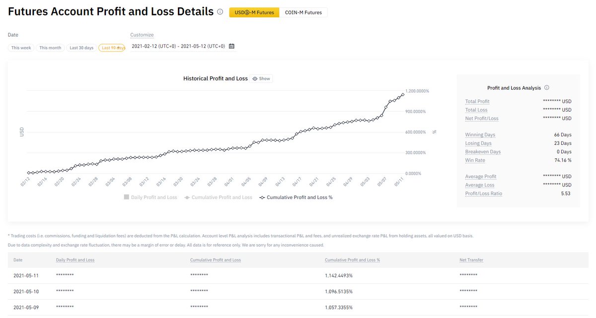Switch to COIN-M Futures tab
The image size is (596, 318).
click(x=303, y=12)
